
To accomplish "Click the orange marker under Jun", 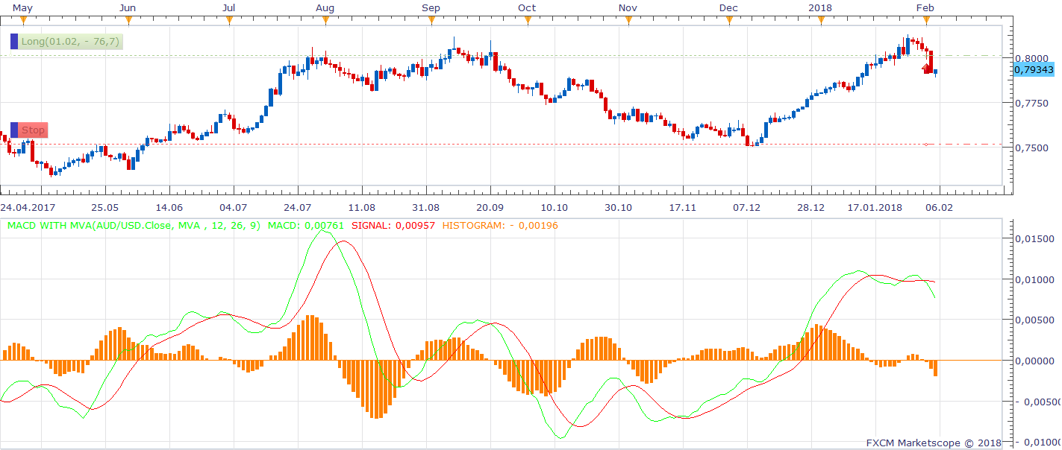I will pos(129,21).
